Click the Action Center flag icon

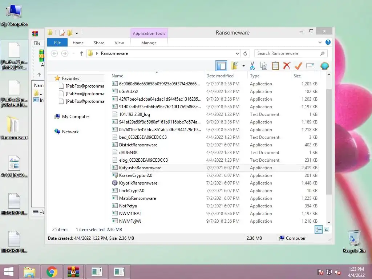click(x=320, y=272)
